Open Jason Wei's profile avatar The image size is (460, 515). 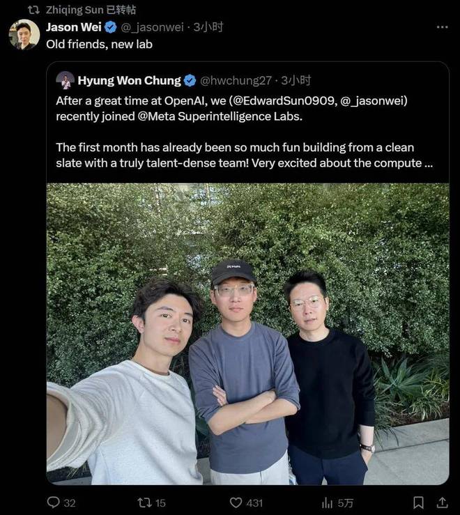click(x=24, y=34)
